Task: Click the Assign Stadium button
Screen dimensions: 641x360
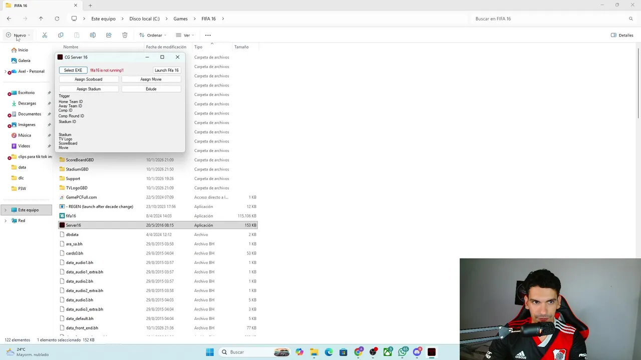Action: tap(89, 89)
